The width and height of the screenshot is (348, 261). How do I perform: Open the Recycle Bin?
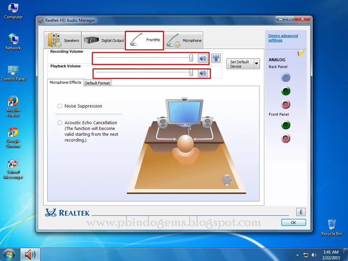pyautogui.click(x=332, y=227)
